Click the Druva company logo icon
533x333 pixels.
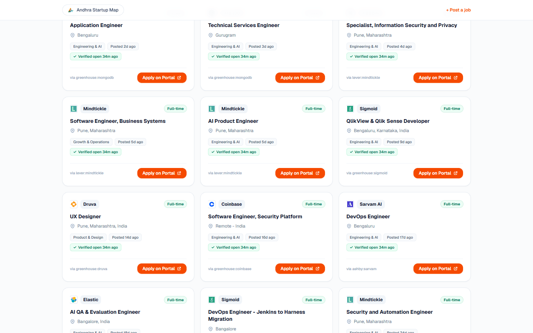[x=74, y=204]
